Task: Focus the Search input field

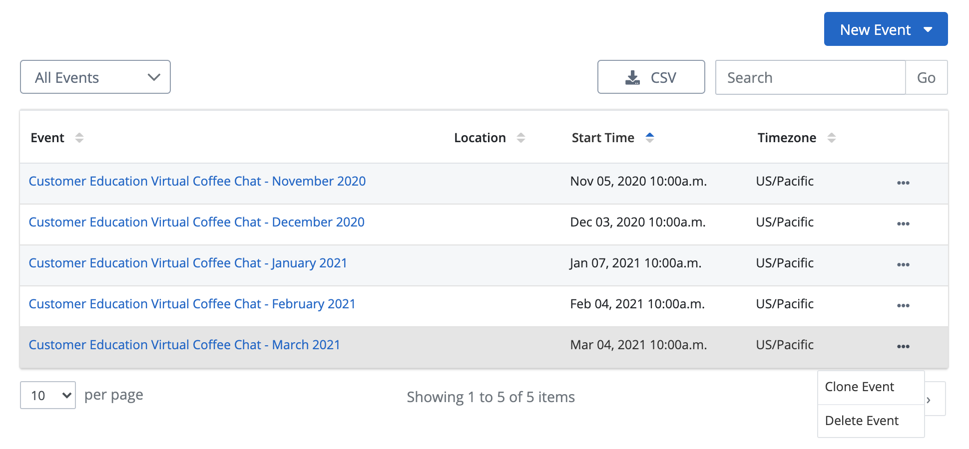Action: point(810,77)
